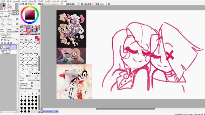
Task: Select Layer 4 in the layer list
Action: (x=9, y=47)
